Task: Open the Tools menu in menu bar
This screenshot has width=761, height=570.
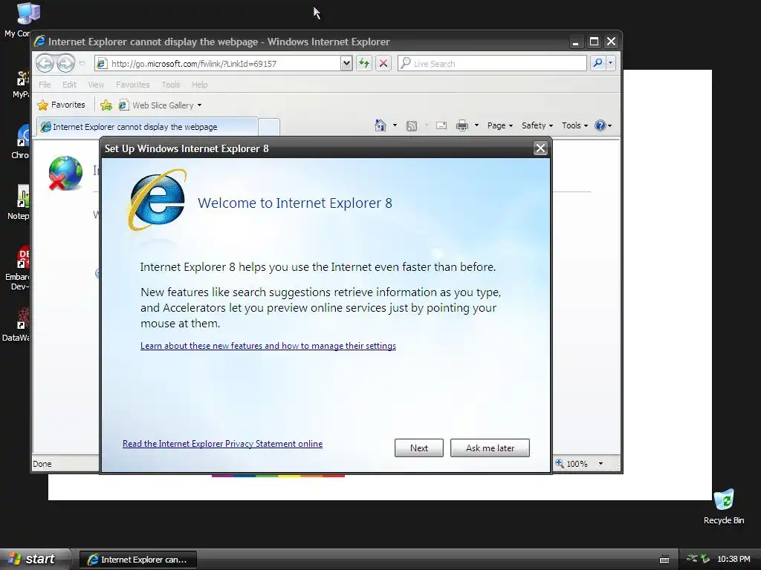Action: point(171,85)
